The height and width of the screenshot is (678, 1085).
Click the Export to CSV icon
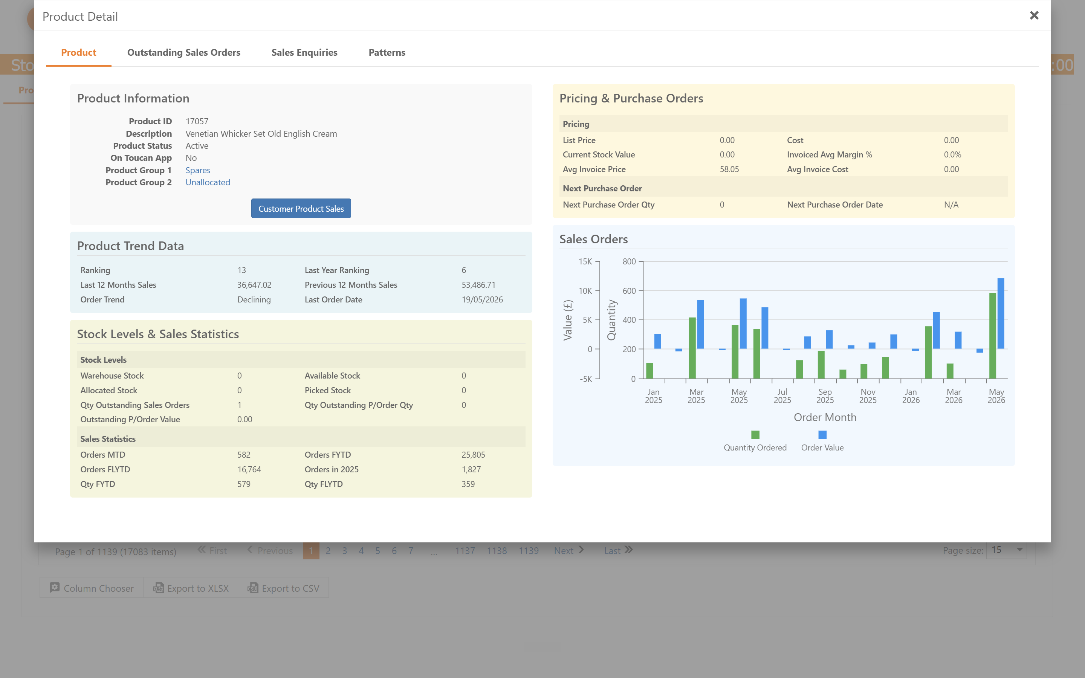[253, 588]
